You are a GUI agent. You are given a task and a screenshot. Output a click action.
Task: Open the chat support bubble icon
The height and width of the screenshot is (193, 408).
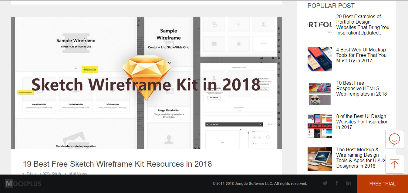(x=394, y=139)
